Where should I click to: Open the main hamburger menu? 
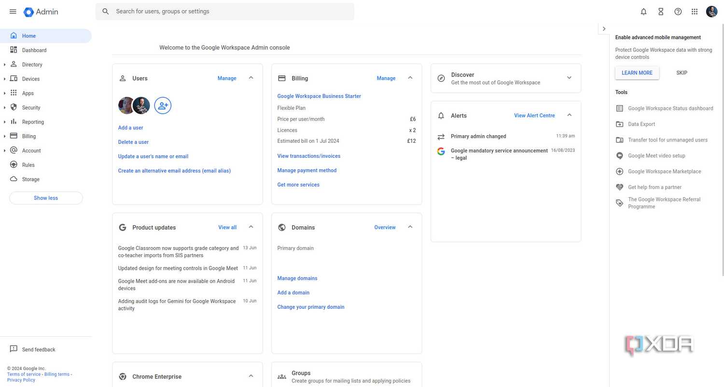(x=13, y=12)
